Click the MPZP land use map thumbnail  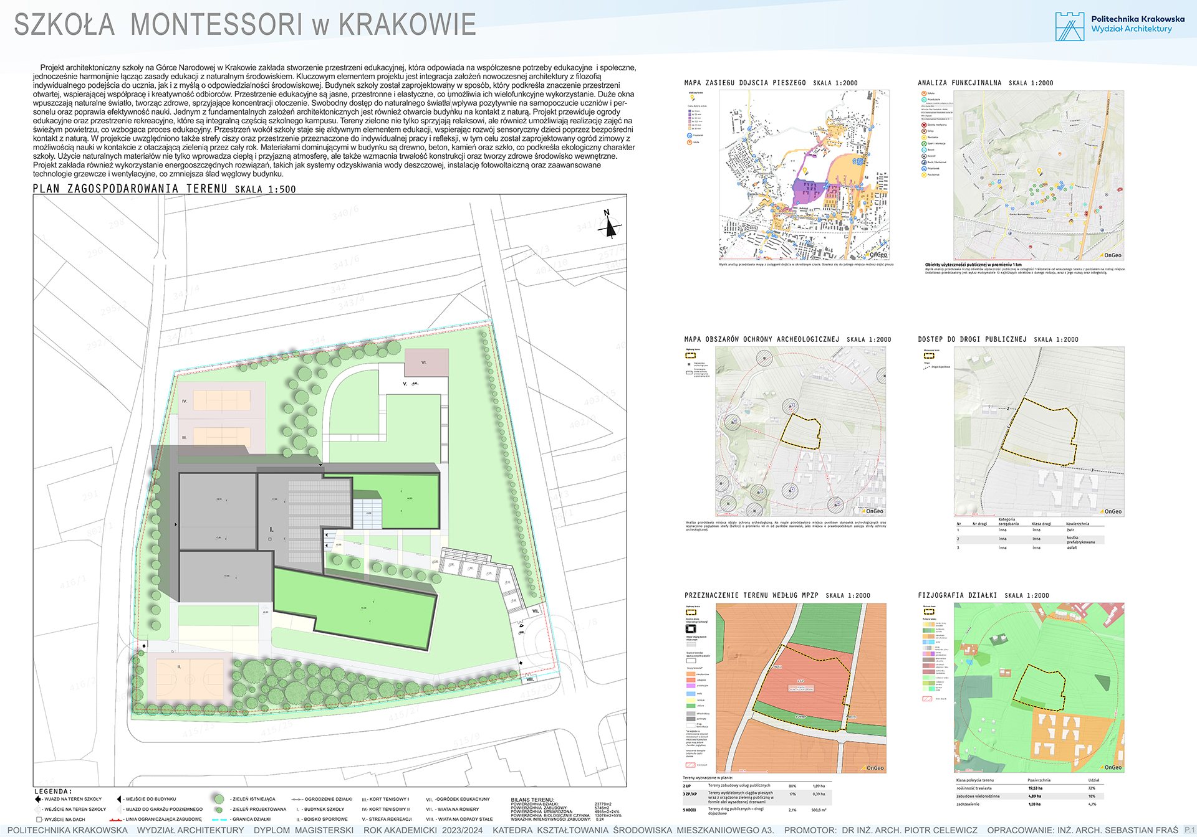tap(800, 688)
